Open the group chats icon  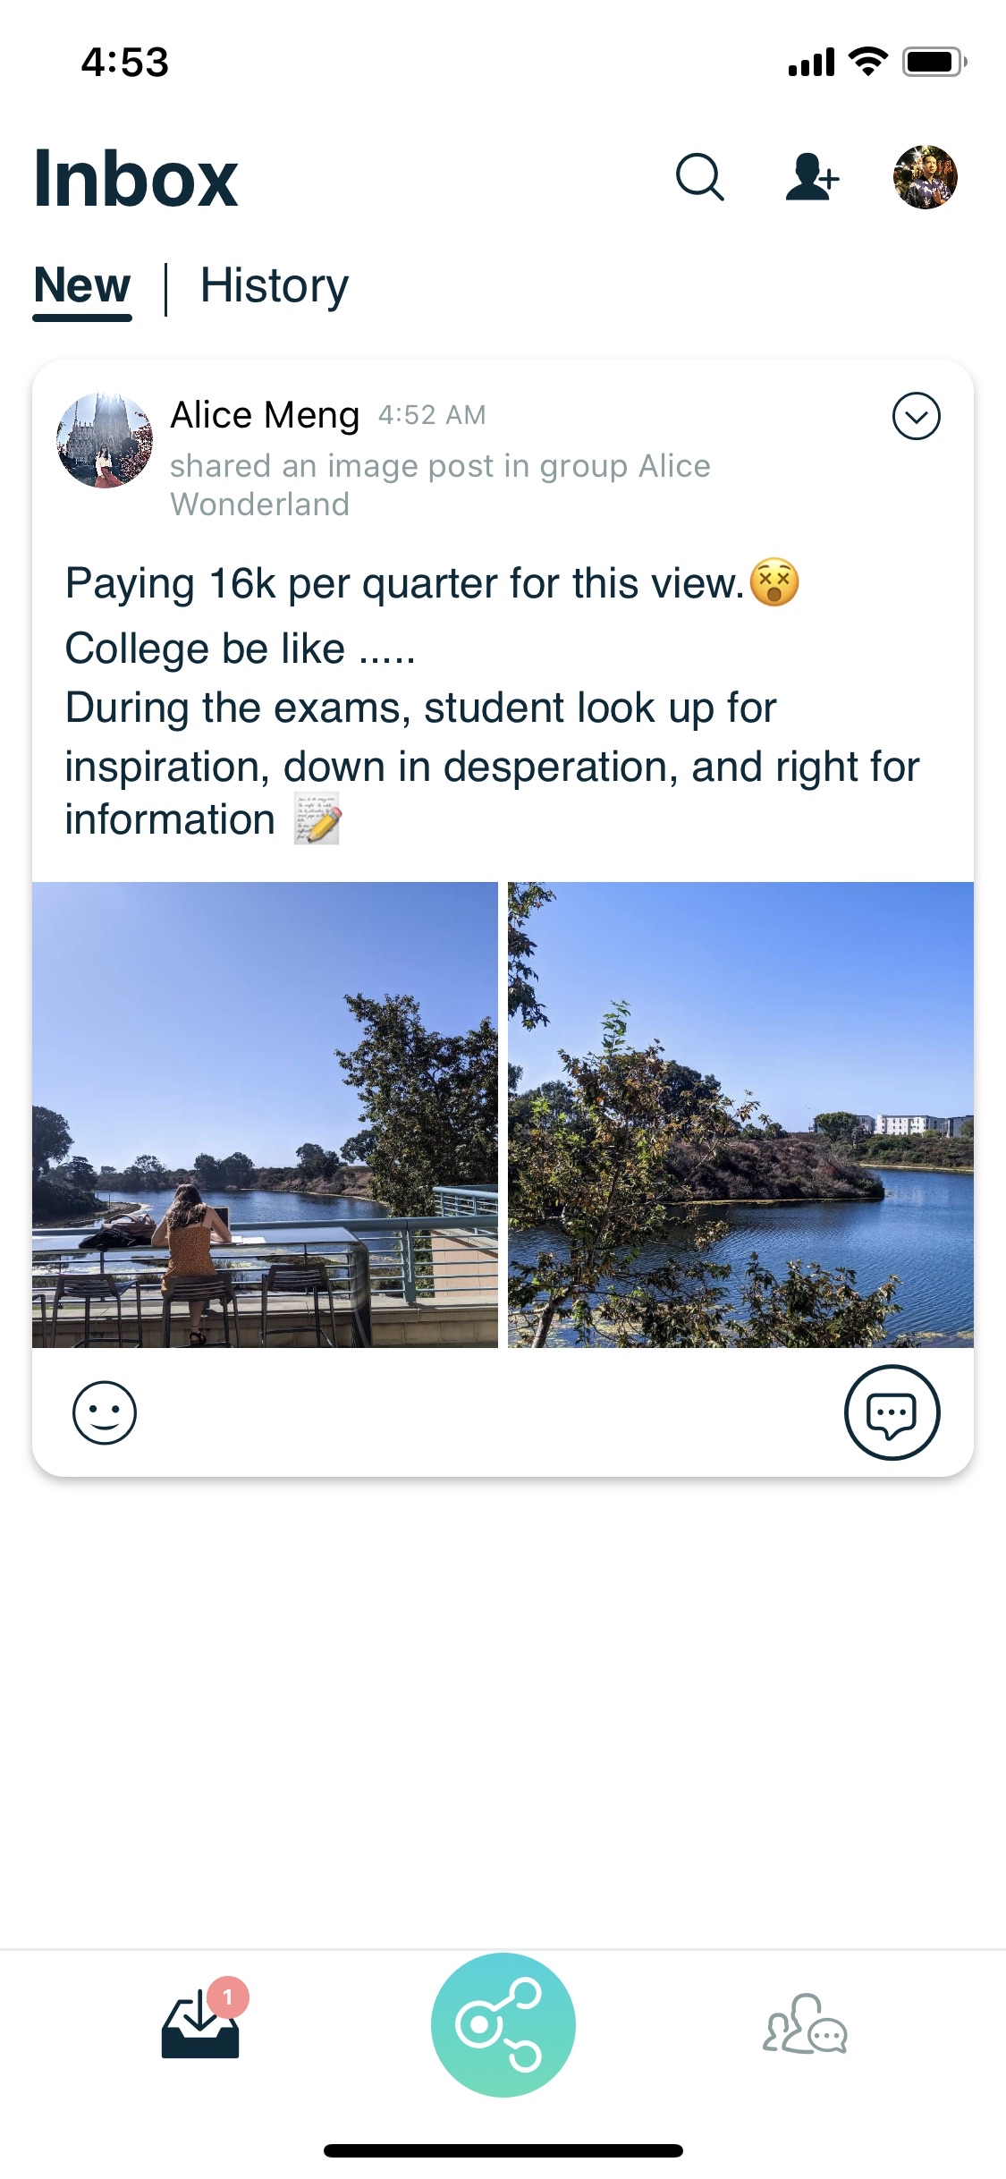coord(805,2025)
